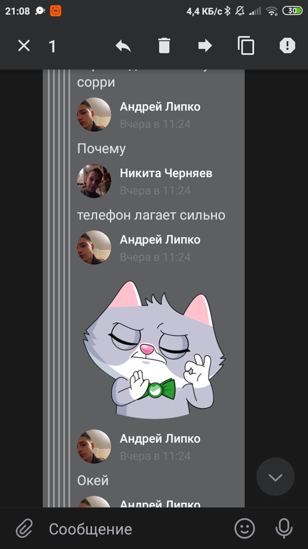Start voice message with microphone icon
308x549 pixels.
[284, 528]
